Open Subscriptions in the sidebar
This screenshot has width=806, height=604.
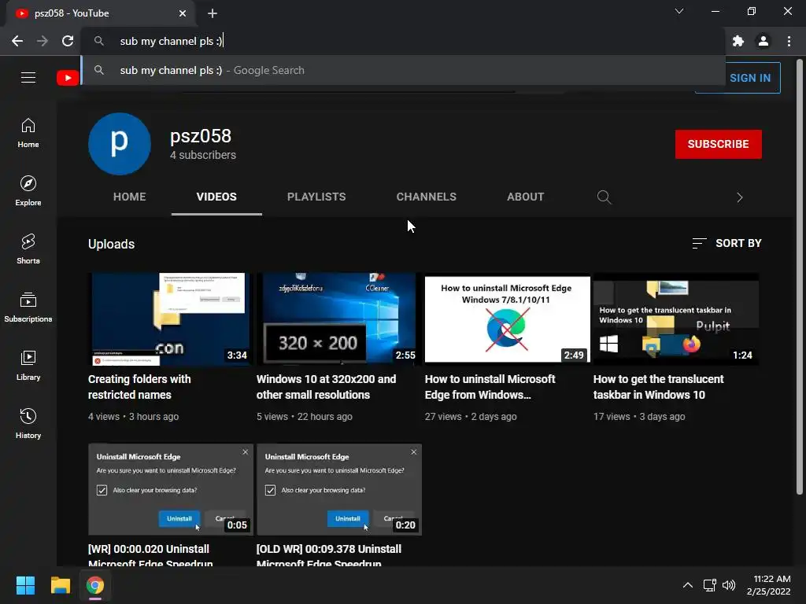pyautogui.click(x=28, y=308)
